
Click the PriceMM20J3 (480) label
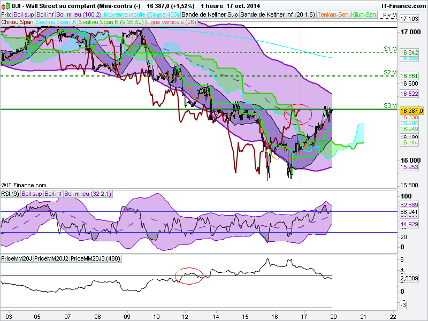pos(96,258)
